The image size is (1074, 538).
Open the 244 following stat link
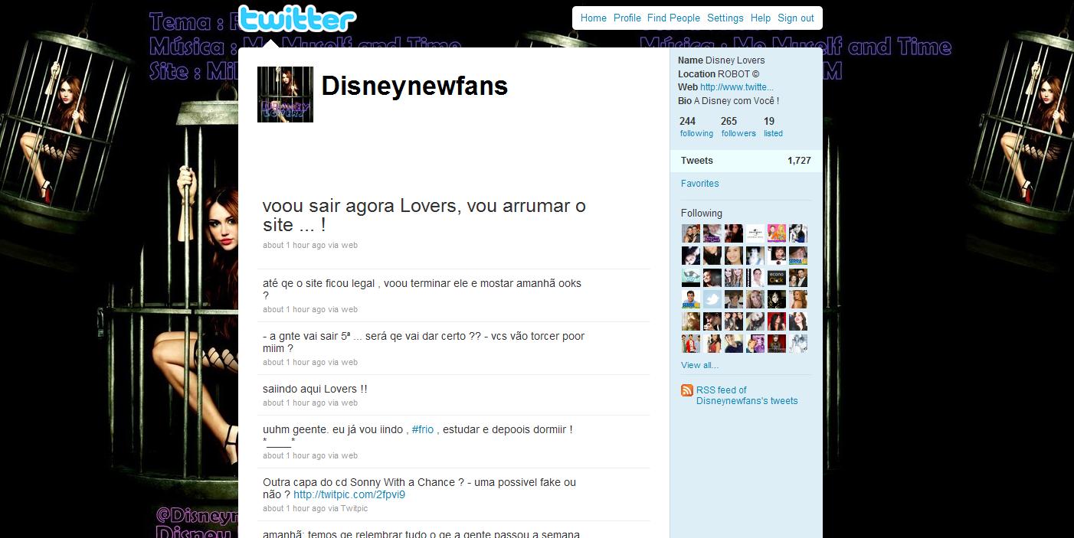[x=696, y=127]
